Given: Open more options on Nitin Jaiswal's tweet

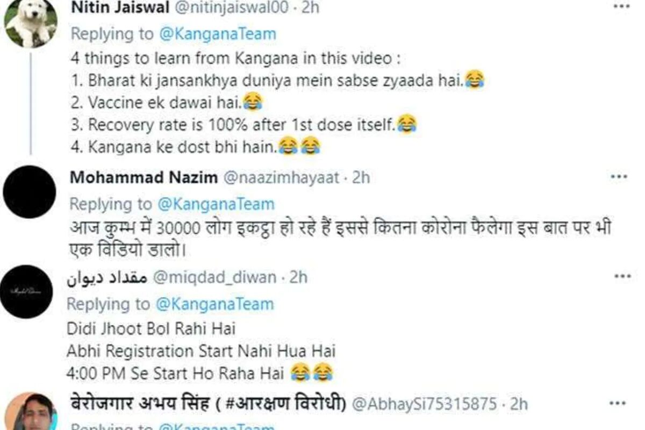Looking at the screenshot, I should click(x=621, y=8).
